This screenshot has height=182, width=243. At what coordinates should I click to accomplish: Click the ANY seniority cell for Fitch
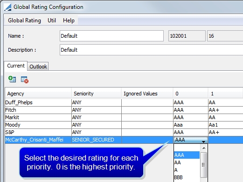(97, 110)
